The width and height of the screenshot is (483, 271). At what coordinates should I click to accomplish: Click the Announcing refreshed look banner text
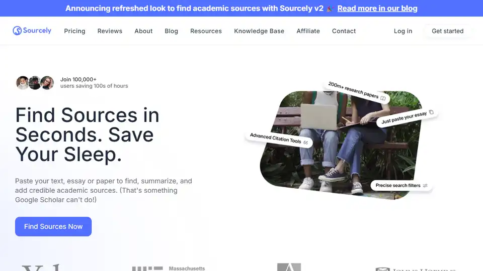194,9
